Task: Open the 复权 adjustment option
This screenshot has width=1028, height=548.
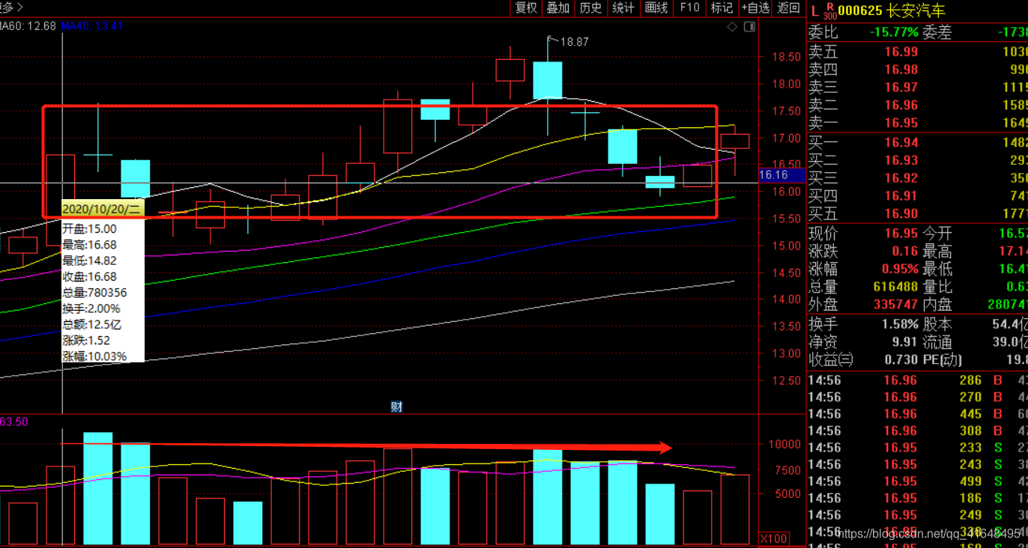Action: pyautogui.click(x=526, y=7)
